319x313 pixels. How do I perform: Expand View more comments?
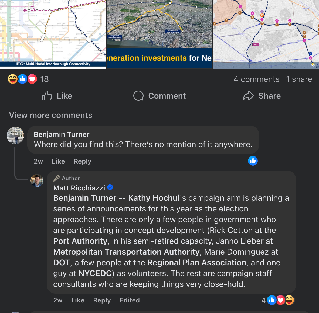click(51, 115)
